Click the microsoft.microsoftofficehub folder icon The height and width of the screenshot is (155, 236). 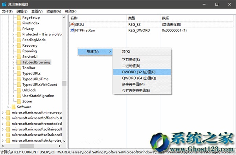click(8, 118)
